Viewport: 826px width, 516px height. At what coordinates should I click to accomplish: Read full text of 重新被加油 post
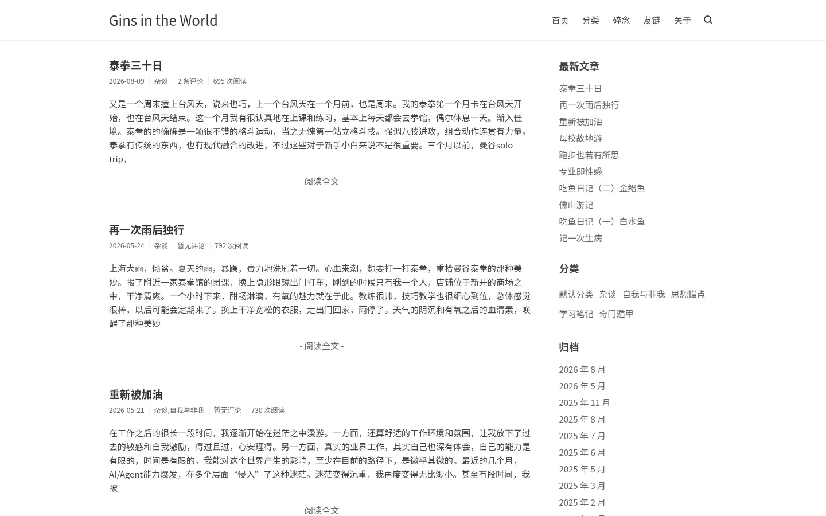(x=322, y=510)
